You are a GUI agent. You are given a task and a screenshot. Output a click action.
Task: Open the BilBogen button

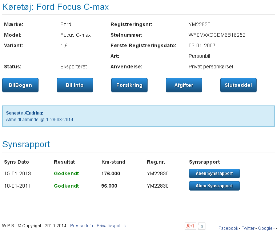[20, 85]
